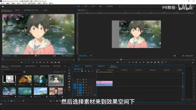The height and width of the screenshot is (110, 196).
Task: Play the Program monitor preview
Action: tap(136, 62)
